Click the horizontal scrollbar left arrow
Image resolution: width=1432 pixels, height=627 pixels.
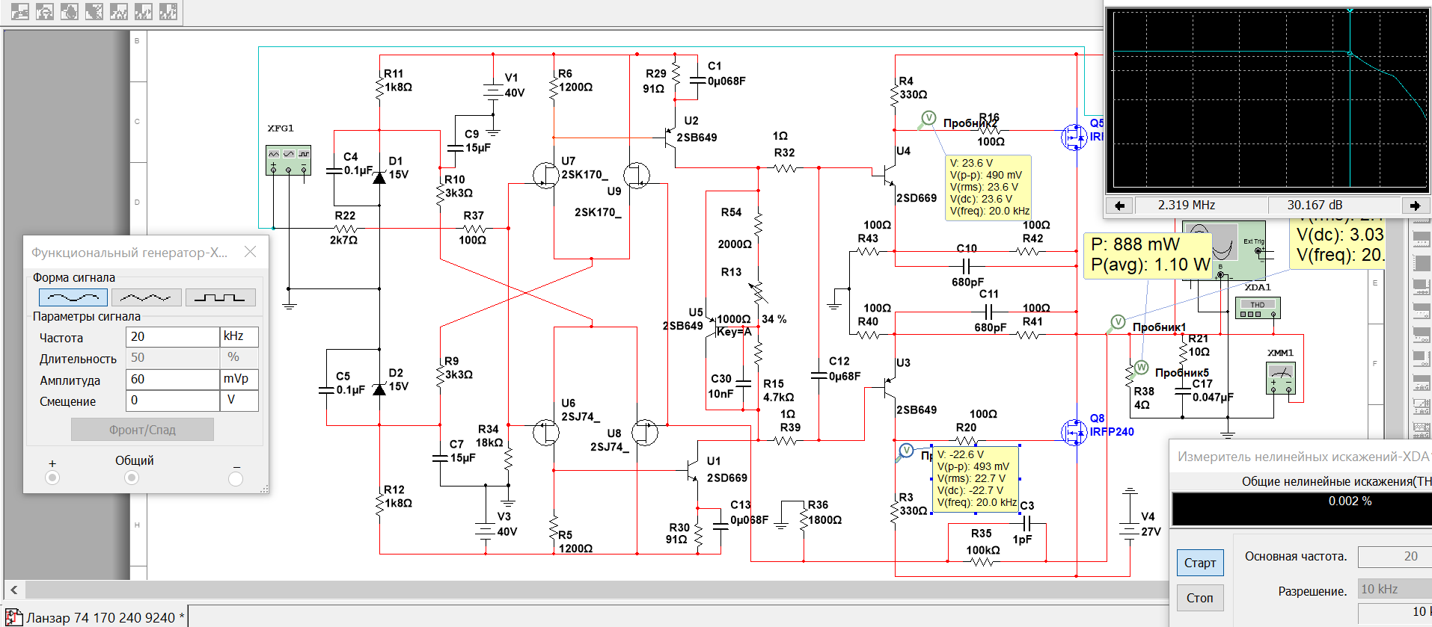point(13,590)
